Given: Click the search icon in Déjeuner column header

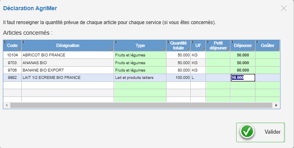Looking at the screenshot, I should click(x=253, y=49).
